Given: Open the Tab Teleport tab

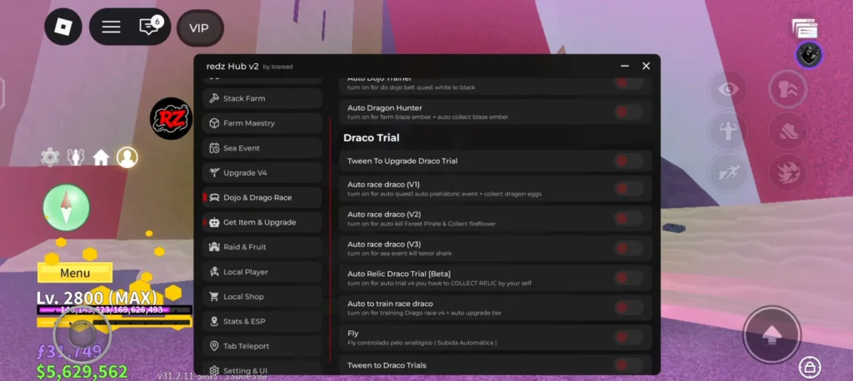Looking at the screenshot, I should (262, 346).
